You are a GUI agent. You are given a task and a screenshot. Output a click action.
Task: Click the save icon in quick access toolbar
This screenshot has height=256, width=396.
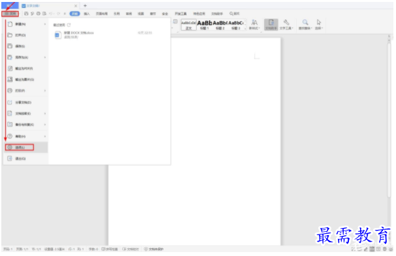tap(26, 14)
